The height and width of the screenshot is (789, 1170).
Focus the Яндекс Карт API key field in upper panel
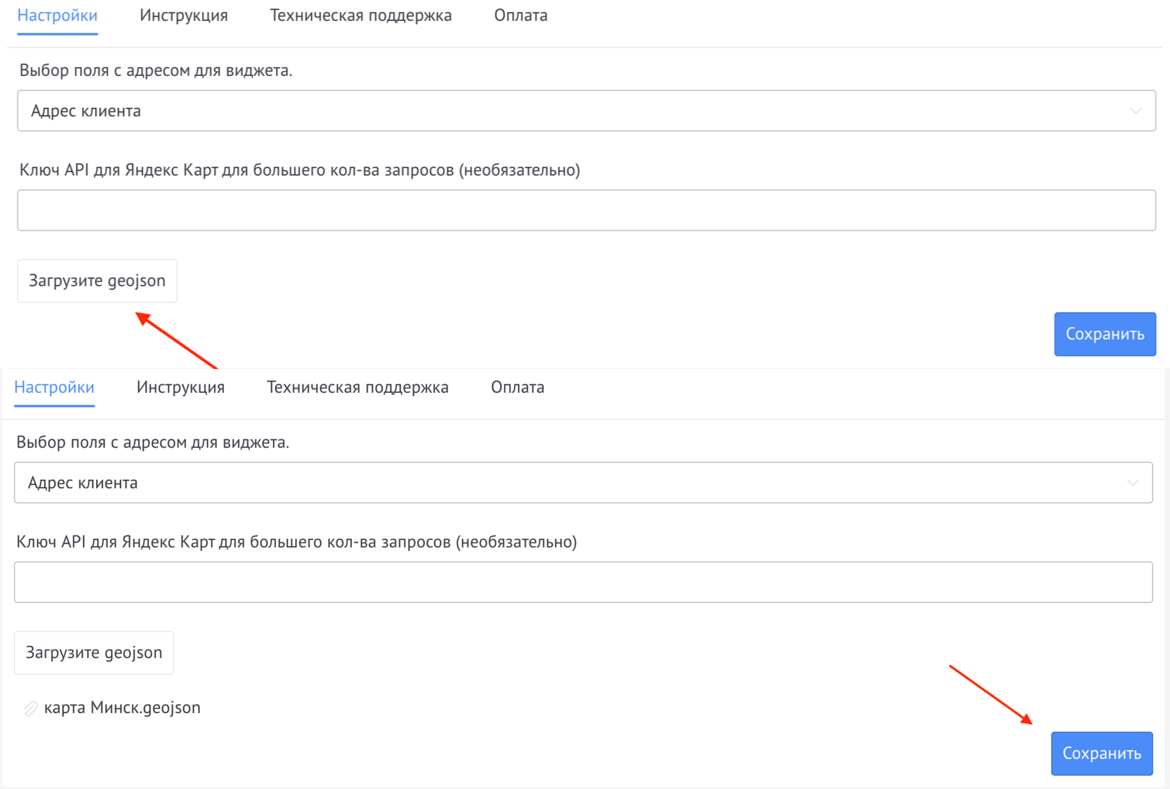tap(585, 210)
